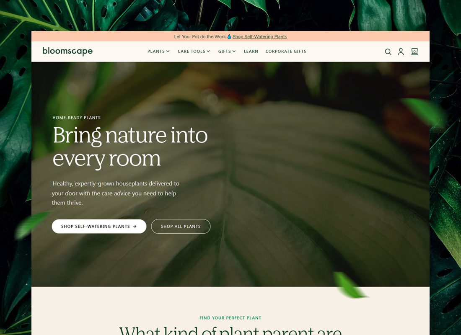461x335 pixels.
Task: Expand the Gifts dropdown chevron
Action: pos(234,51)
